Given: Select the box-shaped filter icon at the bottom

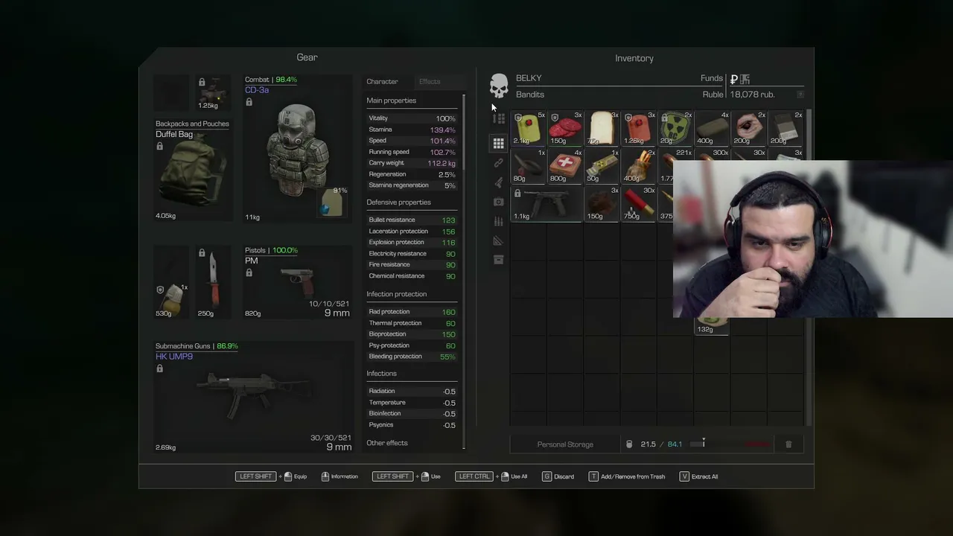Looking at the screenshot, I should [499, 260].
